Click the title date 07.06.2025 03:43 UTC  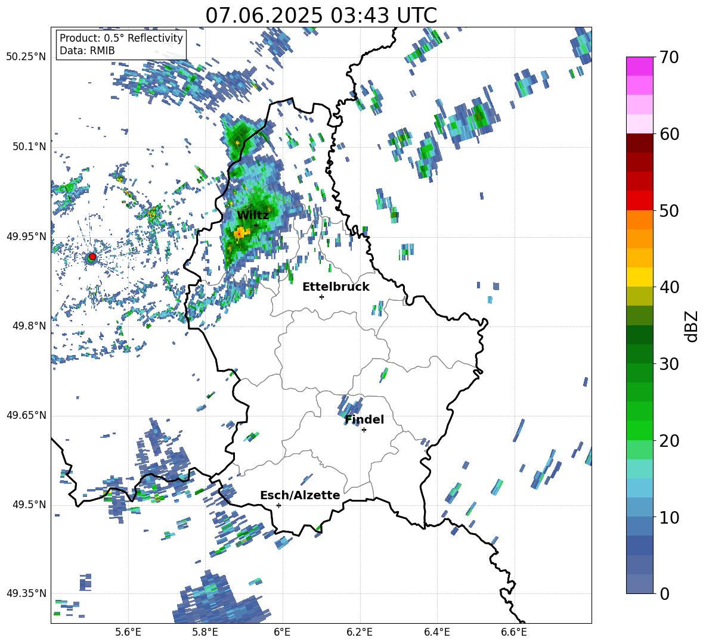click(321, 15)
